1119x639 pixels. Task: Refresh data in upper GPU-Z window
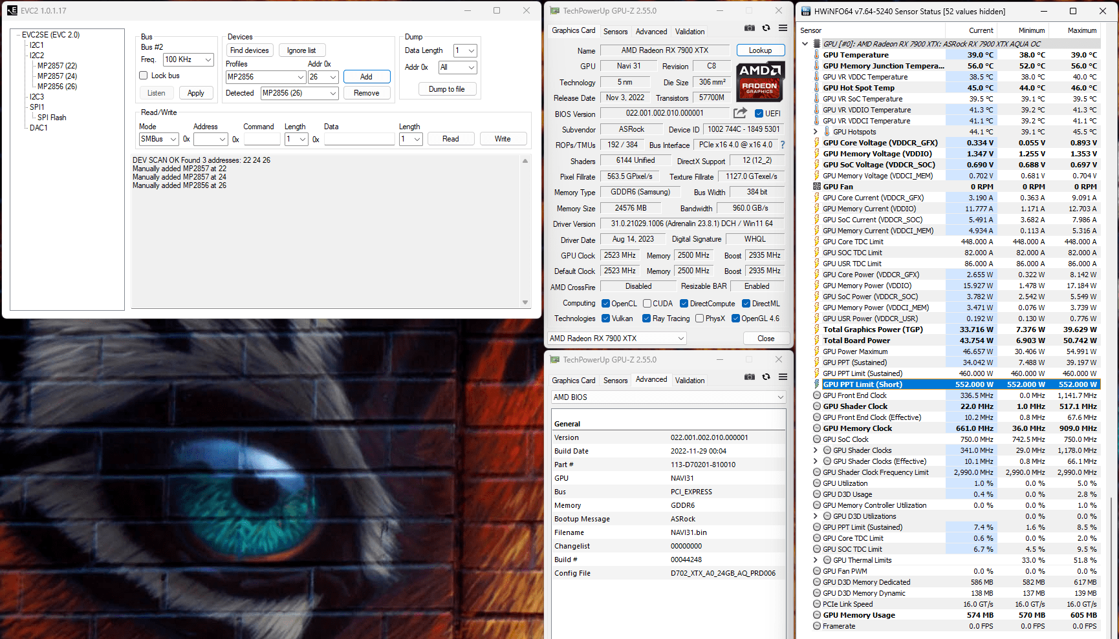766,28
